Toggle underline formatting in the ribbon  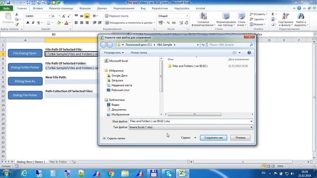click(39, 23)
